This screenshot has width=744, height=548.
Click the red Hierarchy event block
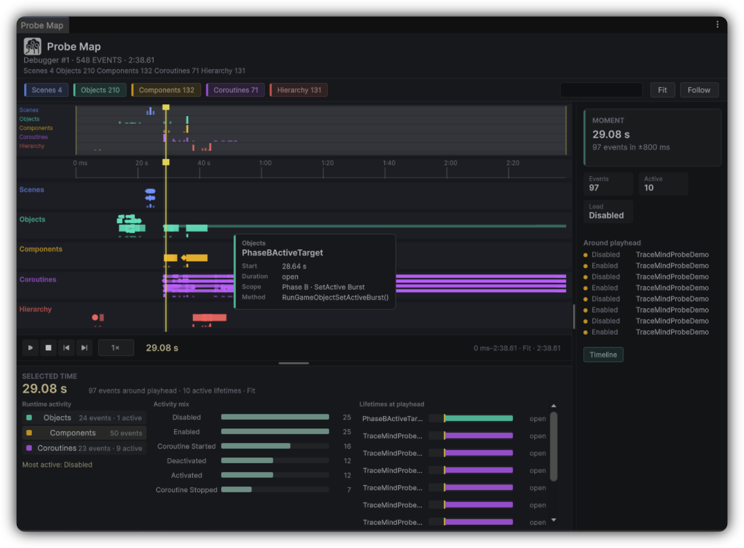coord(209,318)
